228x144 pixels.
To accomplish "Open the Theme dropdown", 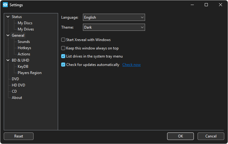I will click(114, 27).
